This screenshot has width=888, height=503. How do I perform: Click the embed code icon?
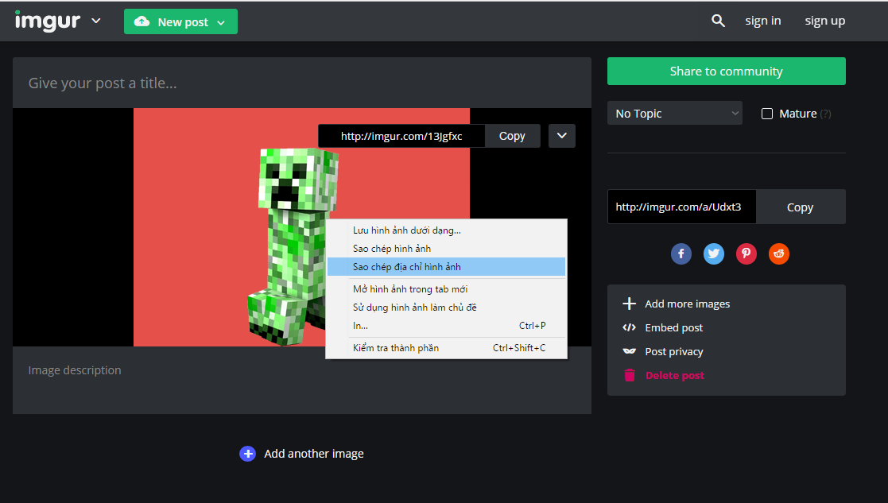point(629,327)
